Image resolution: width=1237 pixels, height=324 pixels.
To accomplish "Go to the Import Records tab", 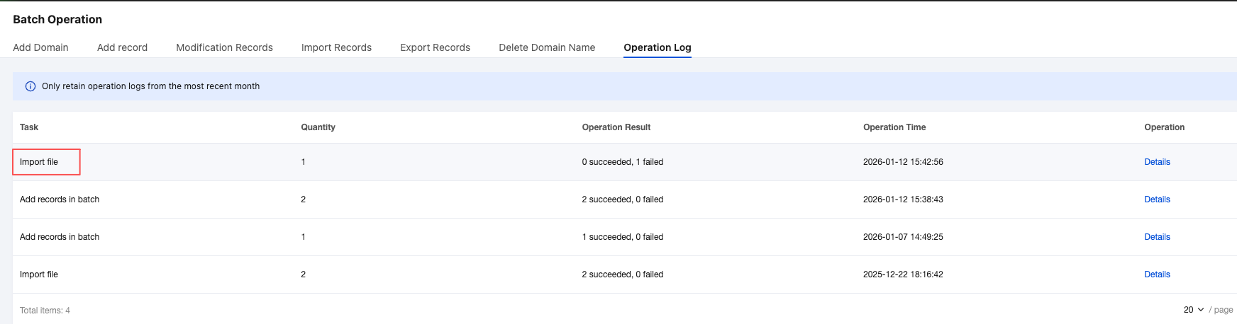I will [336, 47].
